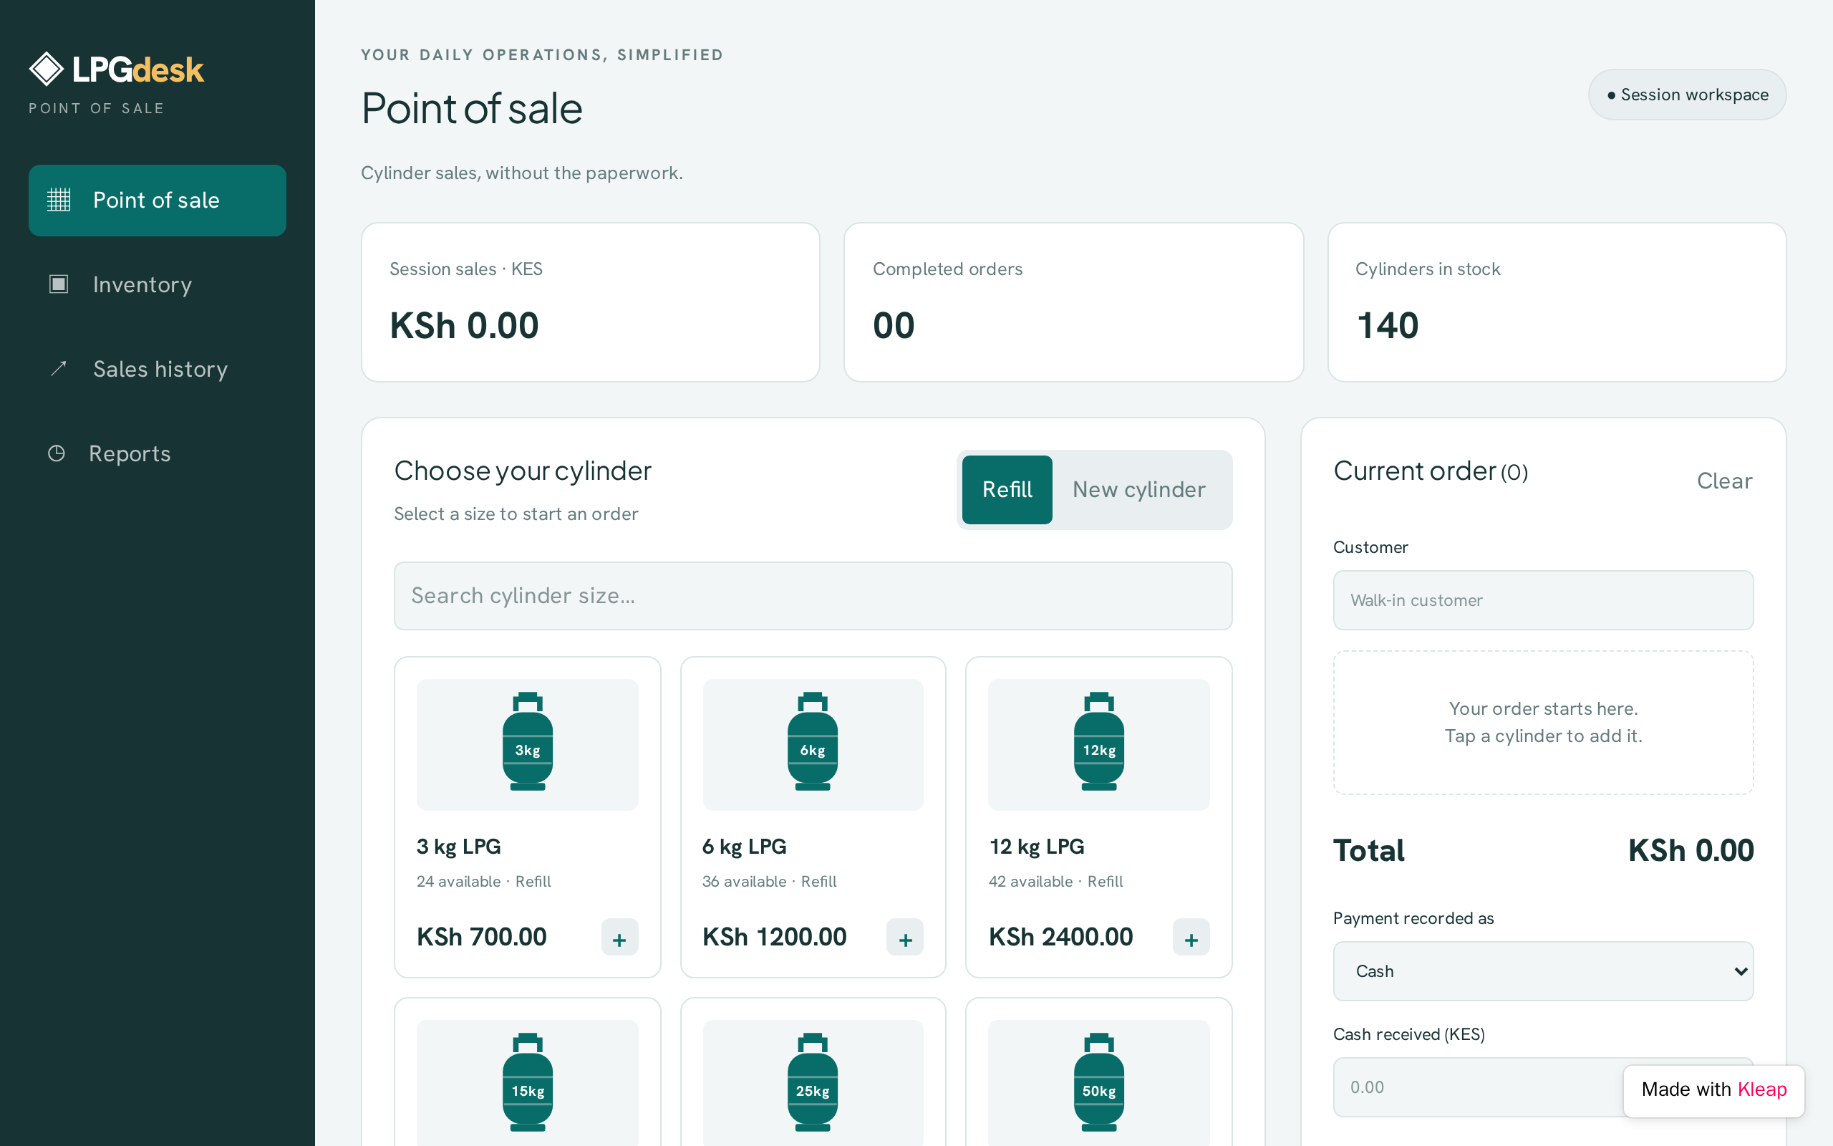Switch to New cylinder order type
The image size is (1833, 1146).
(1138, 490)
